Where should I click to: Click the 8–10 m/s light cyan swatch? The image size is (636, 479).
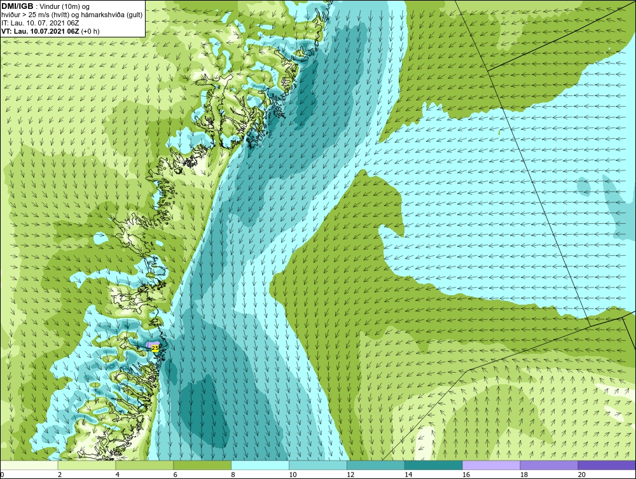[260, 465]
